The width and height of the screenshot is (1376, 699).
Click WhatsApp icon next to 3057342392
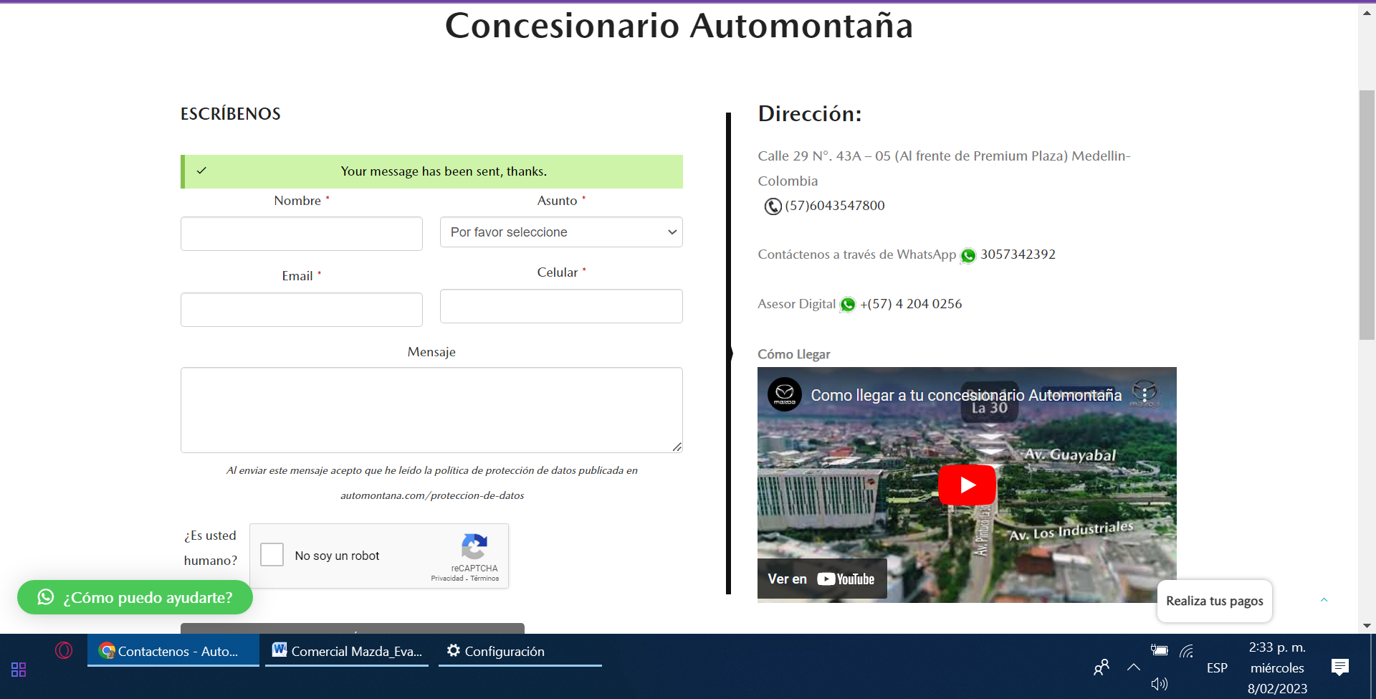pos(968,255)
